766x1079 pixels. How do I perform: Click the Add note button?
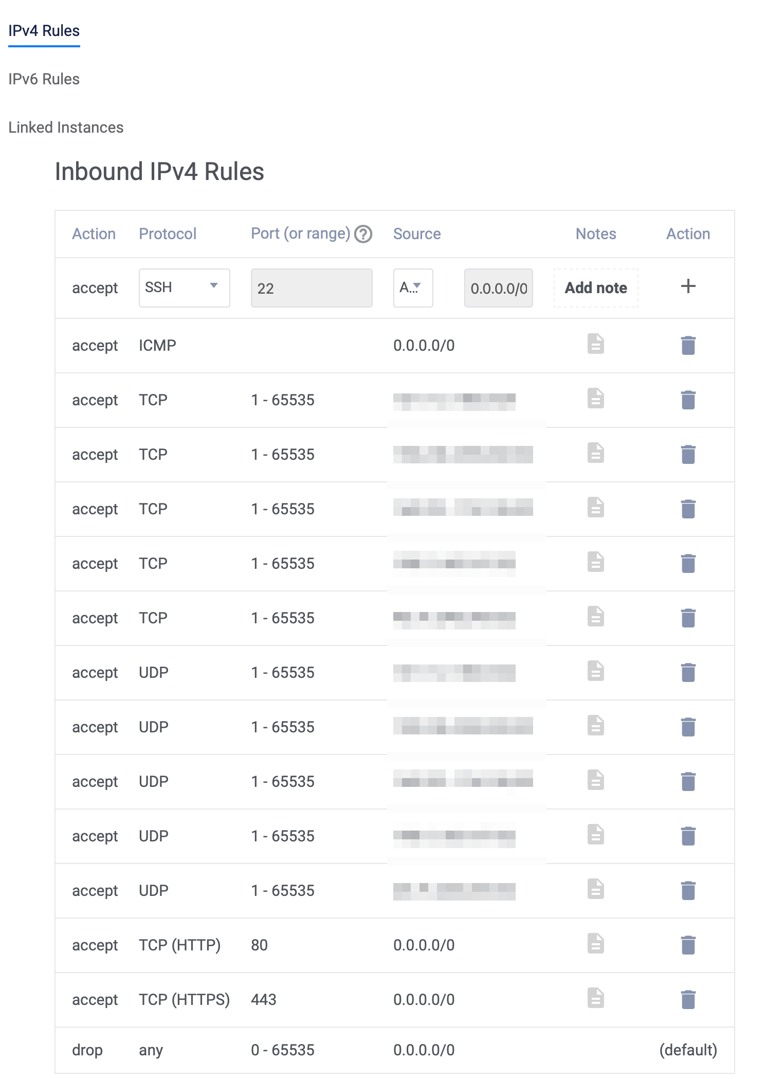pos(595,287)
